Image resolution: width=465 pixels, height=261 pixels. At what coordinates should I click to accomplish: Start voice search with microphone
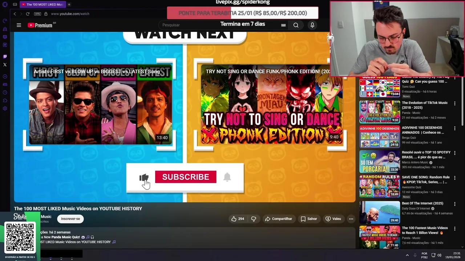[x=312, y=25]
